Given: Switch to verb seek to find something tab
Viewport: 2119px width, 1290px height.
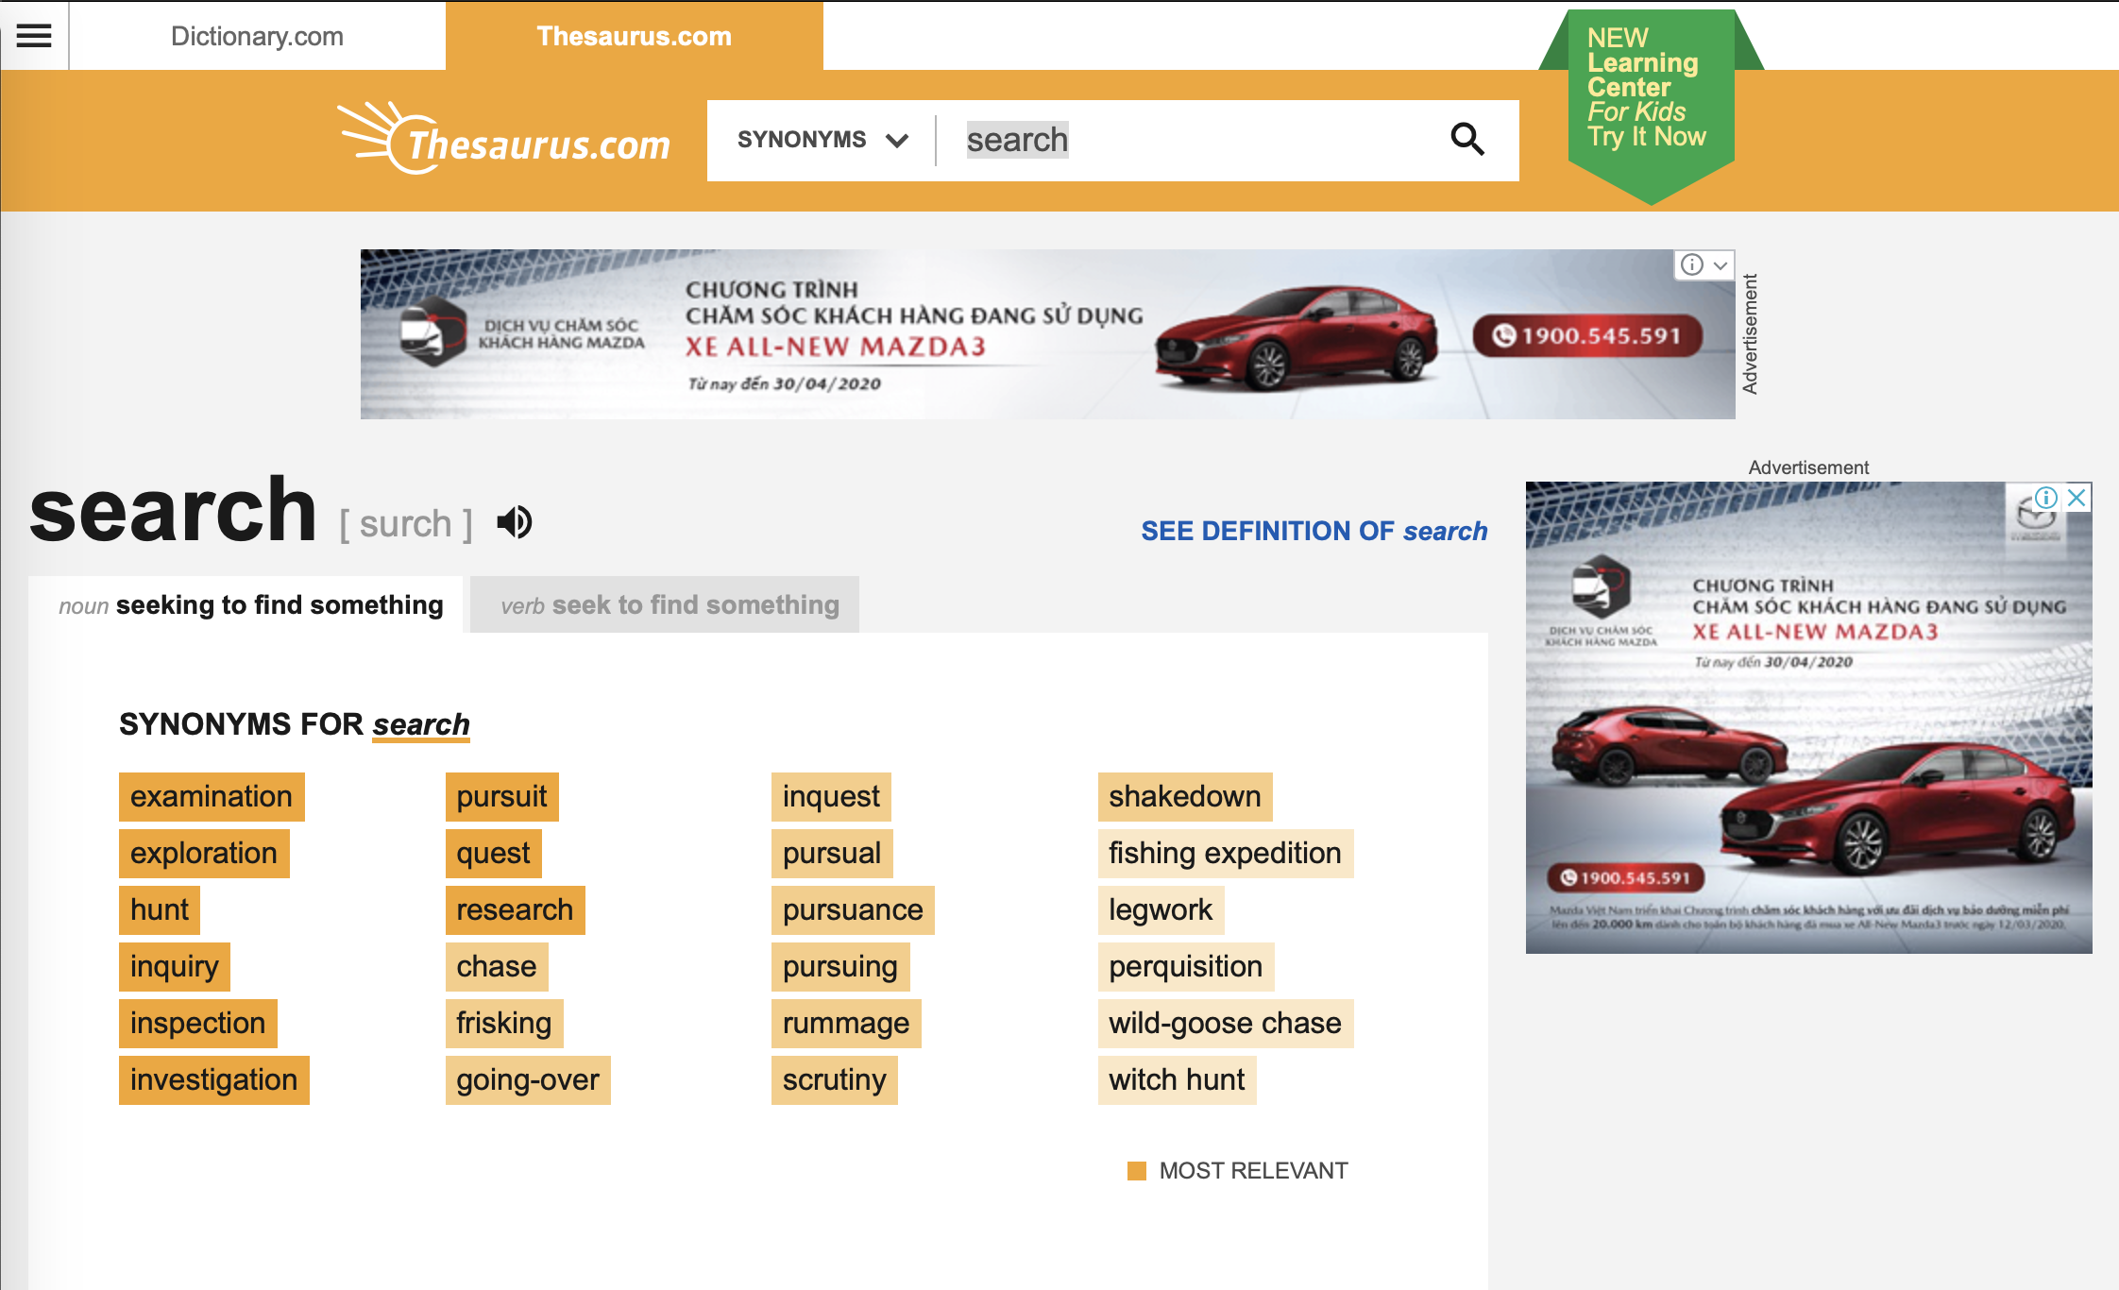Looking at the screenshot, I should [665, 604].
